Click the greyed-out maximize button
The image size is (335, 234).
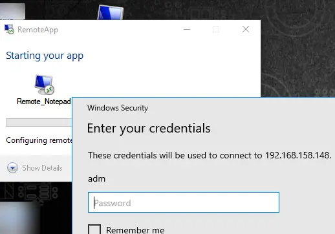click(x=216, y=29)
